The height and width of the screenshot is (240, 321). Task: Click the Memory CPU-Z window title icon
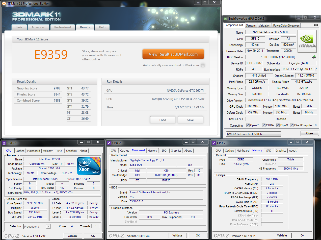213,143
